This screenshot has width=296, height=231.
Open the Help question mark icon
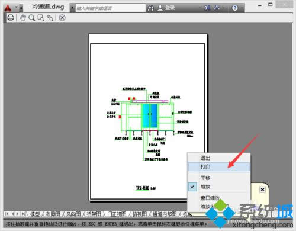[235, 8]
